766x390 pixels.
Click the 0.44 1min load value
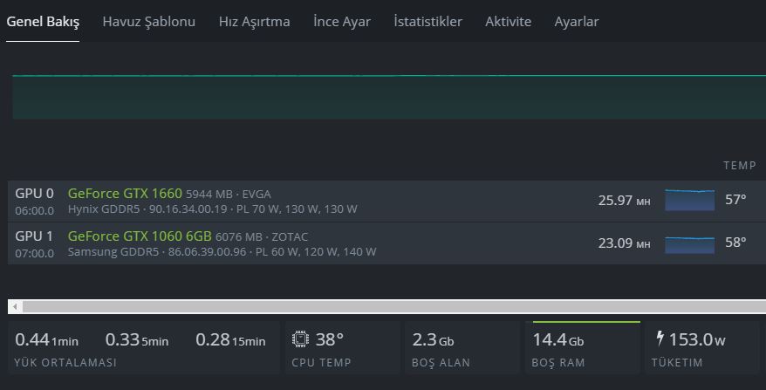(46, 339)
